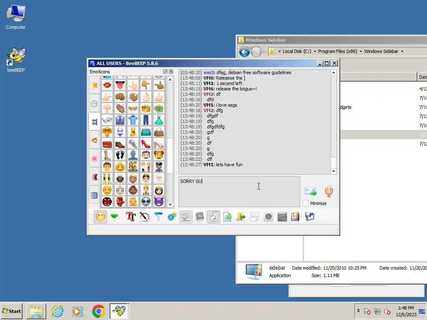This screenshot has width=427, height=320.
Task: Click the code snippet </> icon
Action: (x=255, y=217)
